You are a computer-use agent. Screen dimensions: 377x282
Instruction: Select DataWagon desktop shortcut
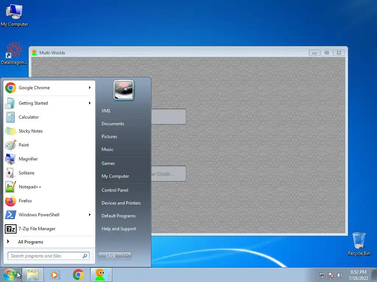tap(14, 54)
